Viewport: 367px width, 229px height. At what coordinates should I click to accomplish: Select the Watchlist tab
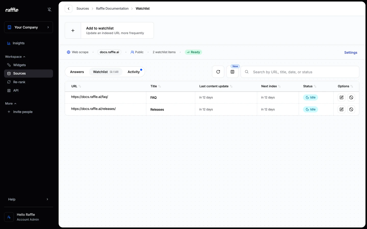click(106, 72)
